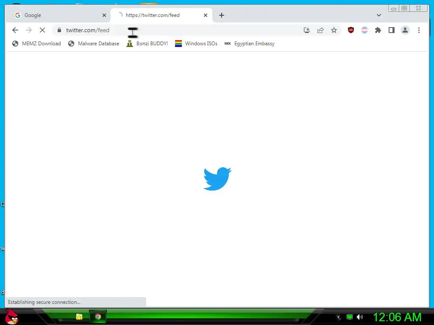This screenshot has height=325, width=434.
Task: Click the Angry Birds start button
Action: pos(11,317)
